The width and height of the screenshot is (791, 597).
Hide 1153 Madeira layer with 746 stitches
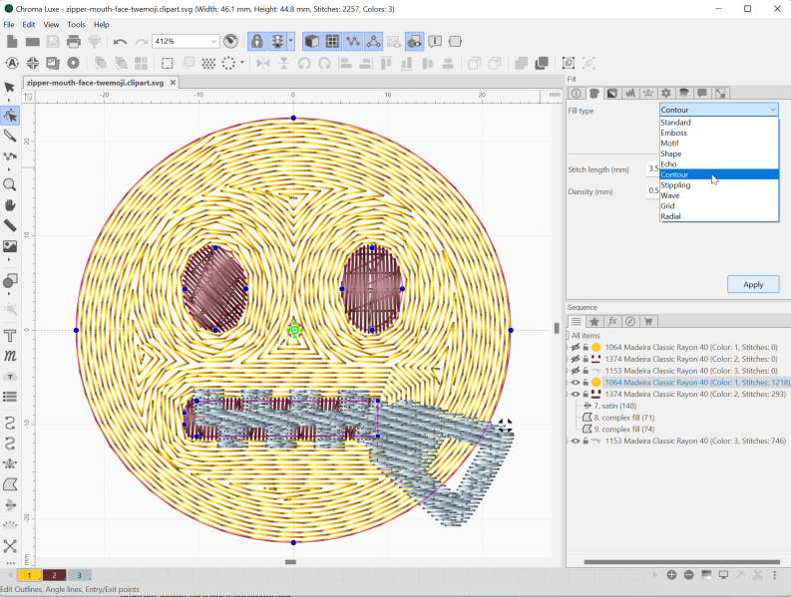pos(575,441)
